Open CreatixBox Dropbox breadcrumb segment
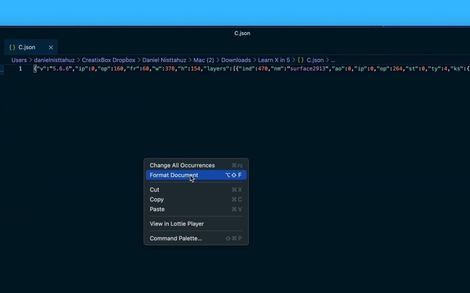Screen dimensions: 470x293 [x=108, y=60]
